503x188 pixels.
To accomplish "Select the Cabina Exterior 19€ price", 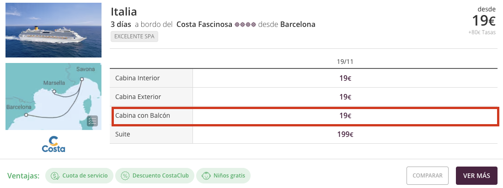I will pyautogui.click(x=345, y=97).
